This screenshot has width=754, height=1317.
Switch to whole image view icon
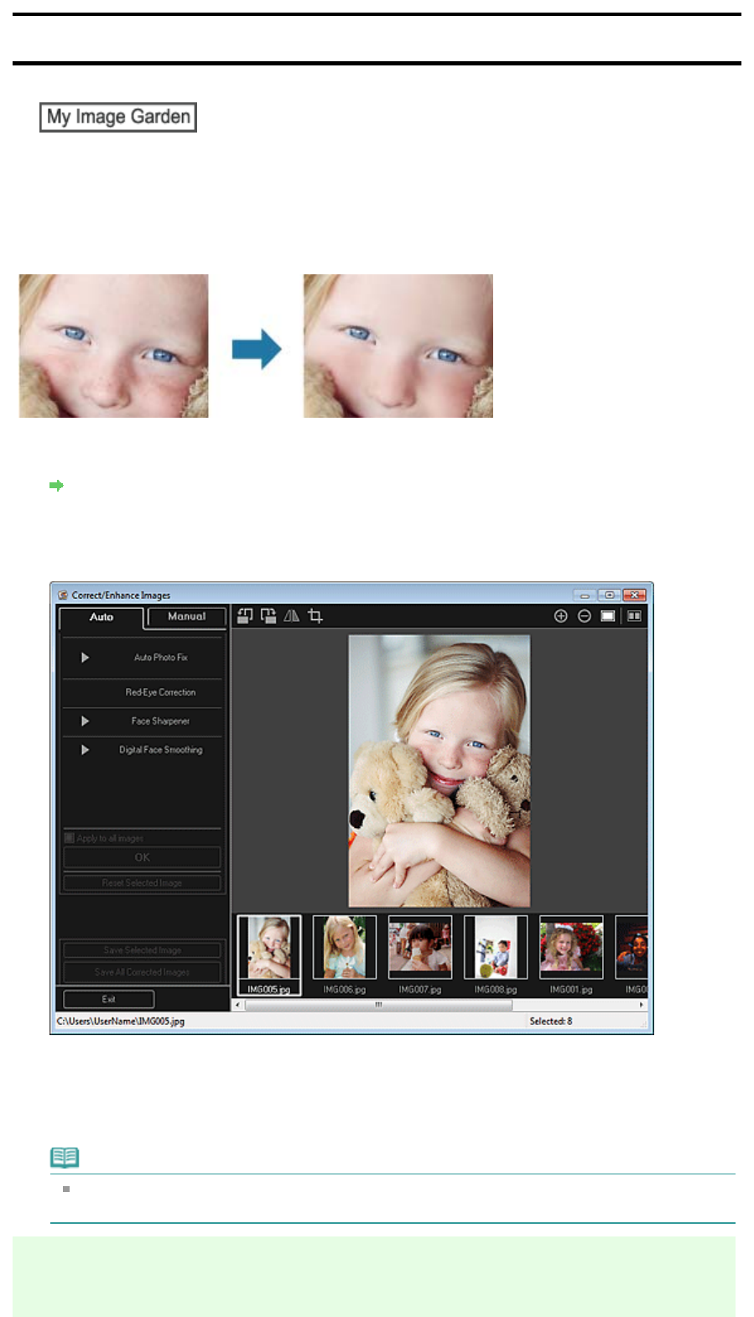coord(608,616)
